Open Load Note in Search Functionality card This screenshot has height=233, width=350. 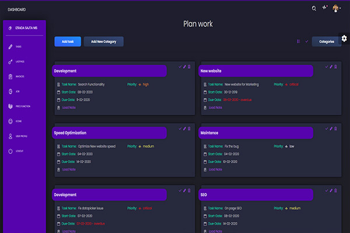click(x=69, y=107)
